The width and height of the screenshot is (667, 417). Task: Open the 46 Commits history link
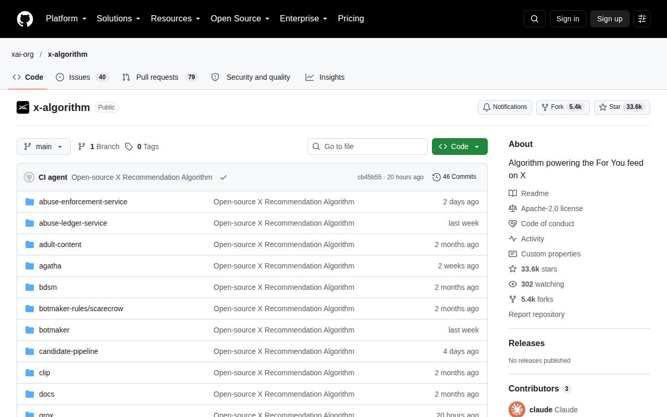[454, 177]
